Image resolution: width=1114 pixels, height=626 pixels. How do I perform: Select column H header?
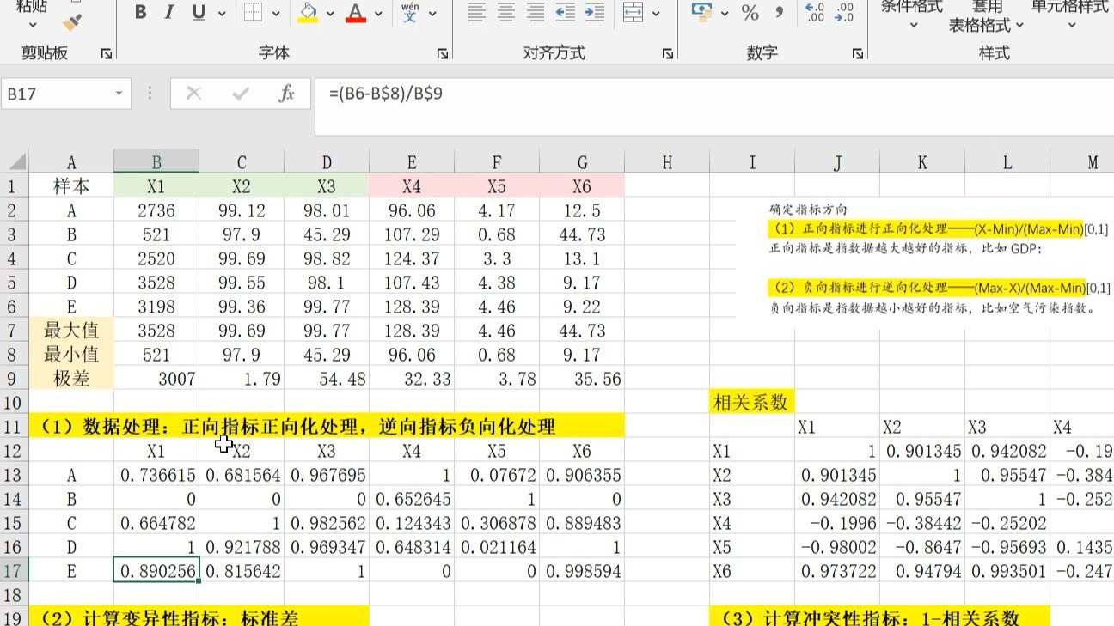pos(667,161)
